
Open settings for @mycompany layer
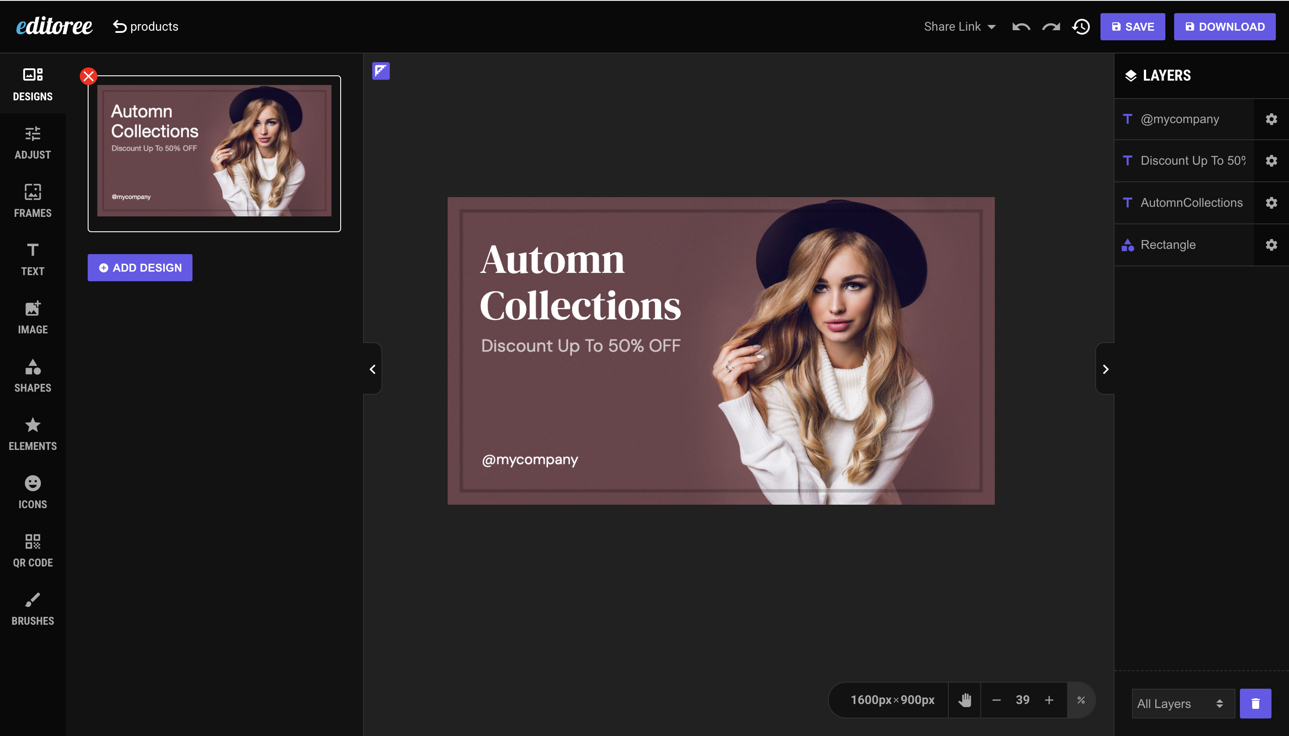pyautogui.click(x=1271, y=119)
